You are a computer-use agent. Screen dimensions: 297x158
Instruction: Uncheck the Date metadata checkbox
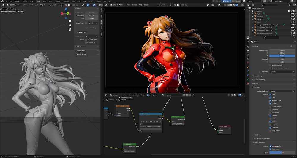pyautogui.click(x=271, y=95)
